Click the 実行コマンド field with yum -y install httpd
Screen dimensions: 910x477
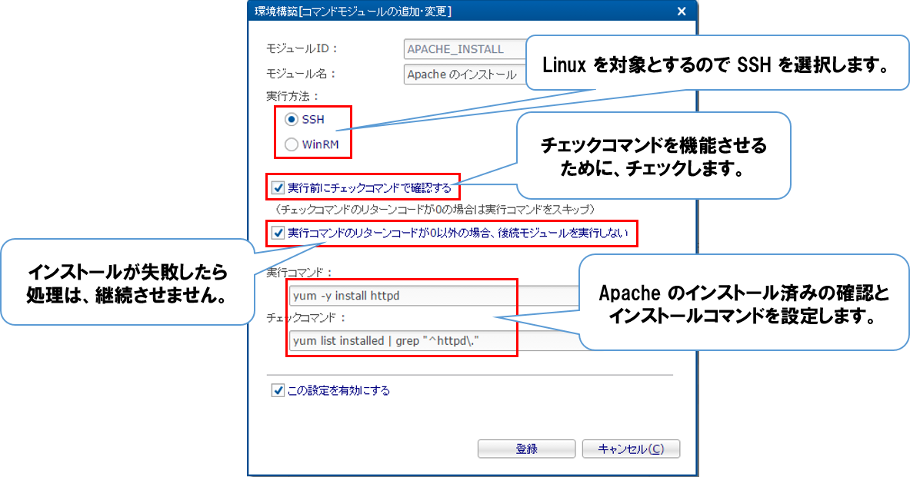coord(434,296)
